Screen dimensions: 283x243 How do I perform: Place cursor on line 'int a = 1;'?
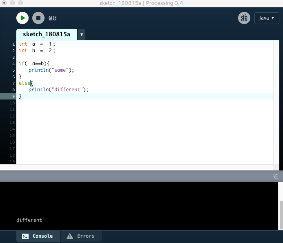pyautogui.click(x=37, y=44)
